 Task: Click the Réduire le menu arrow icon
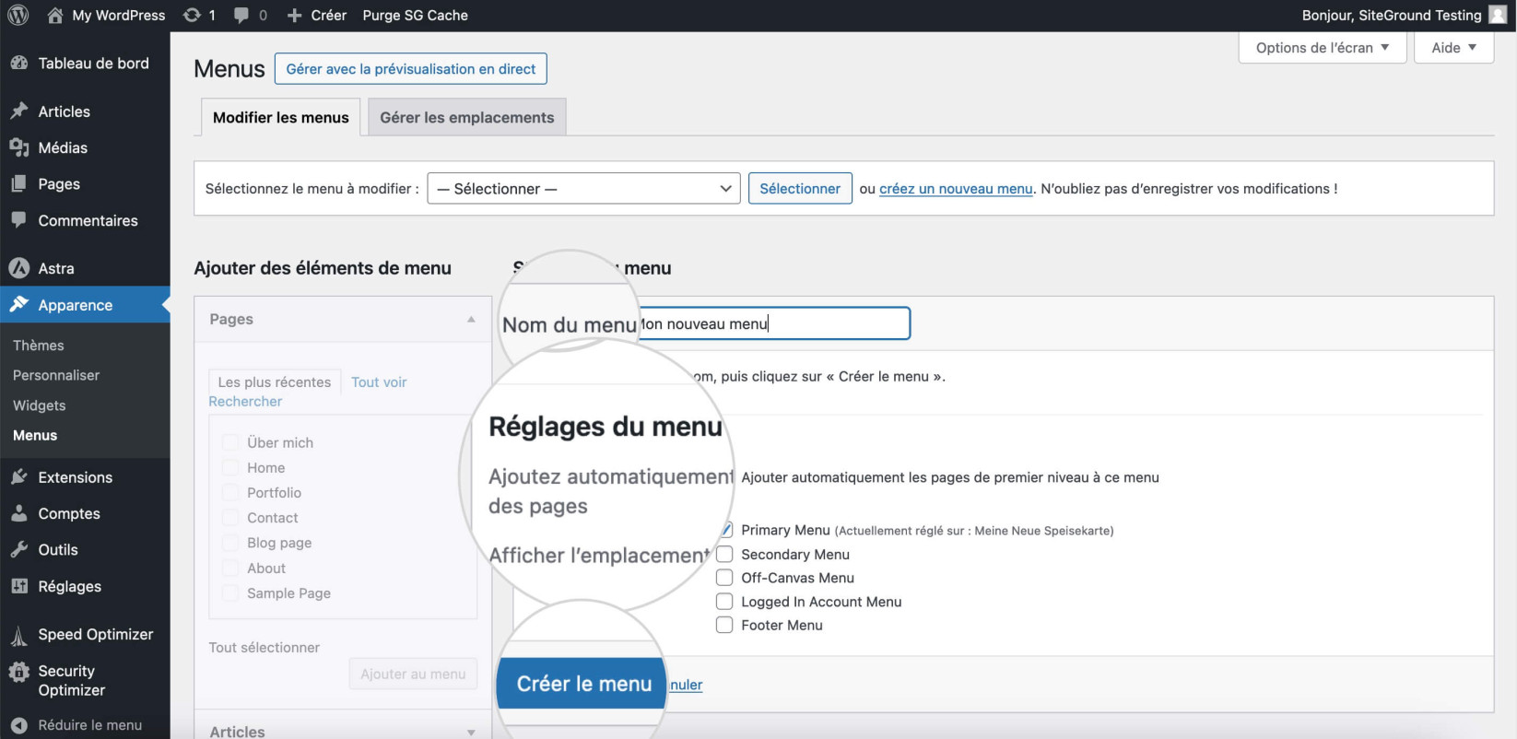pos(19,725)
